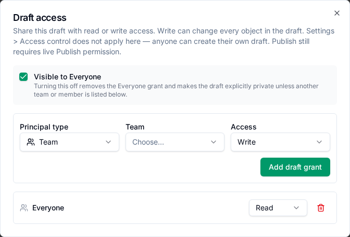Close the Draft access dialog
This screenshot has height=237, width=350.
[337, 13]
